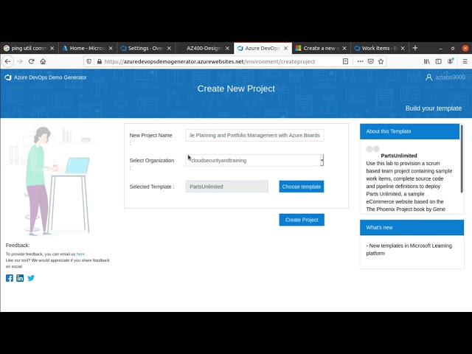
Task: Share on Twitter icon
Action: tap(31, 278)
